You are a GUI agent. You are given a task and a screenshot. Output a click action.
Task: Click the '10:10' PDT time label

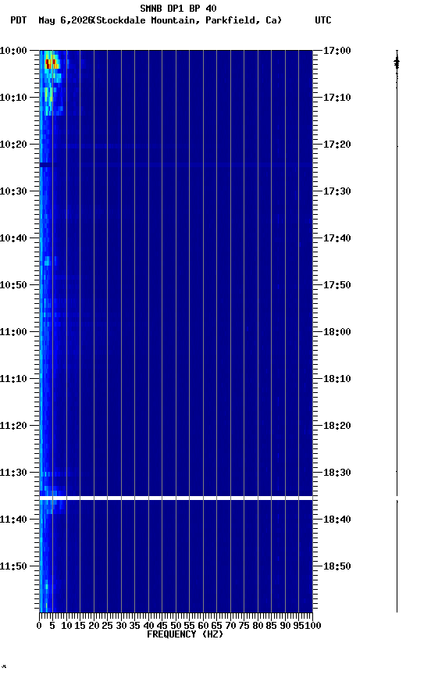[x=13, y=98]
